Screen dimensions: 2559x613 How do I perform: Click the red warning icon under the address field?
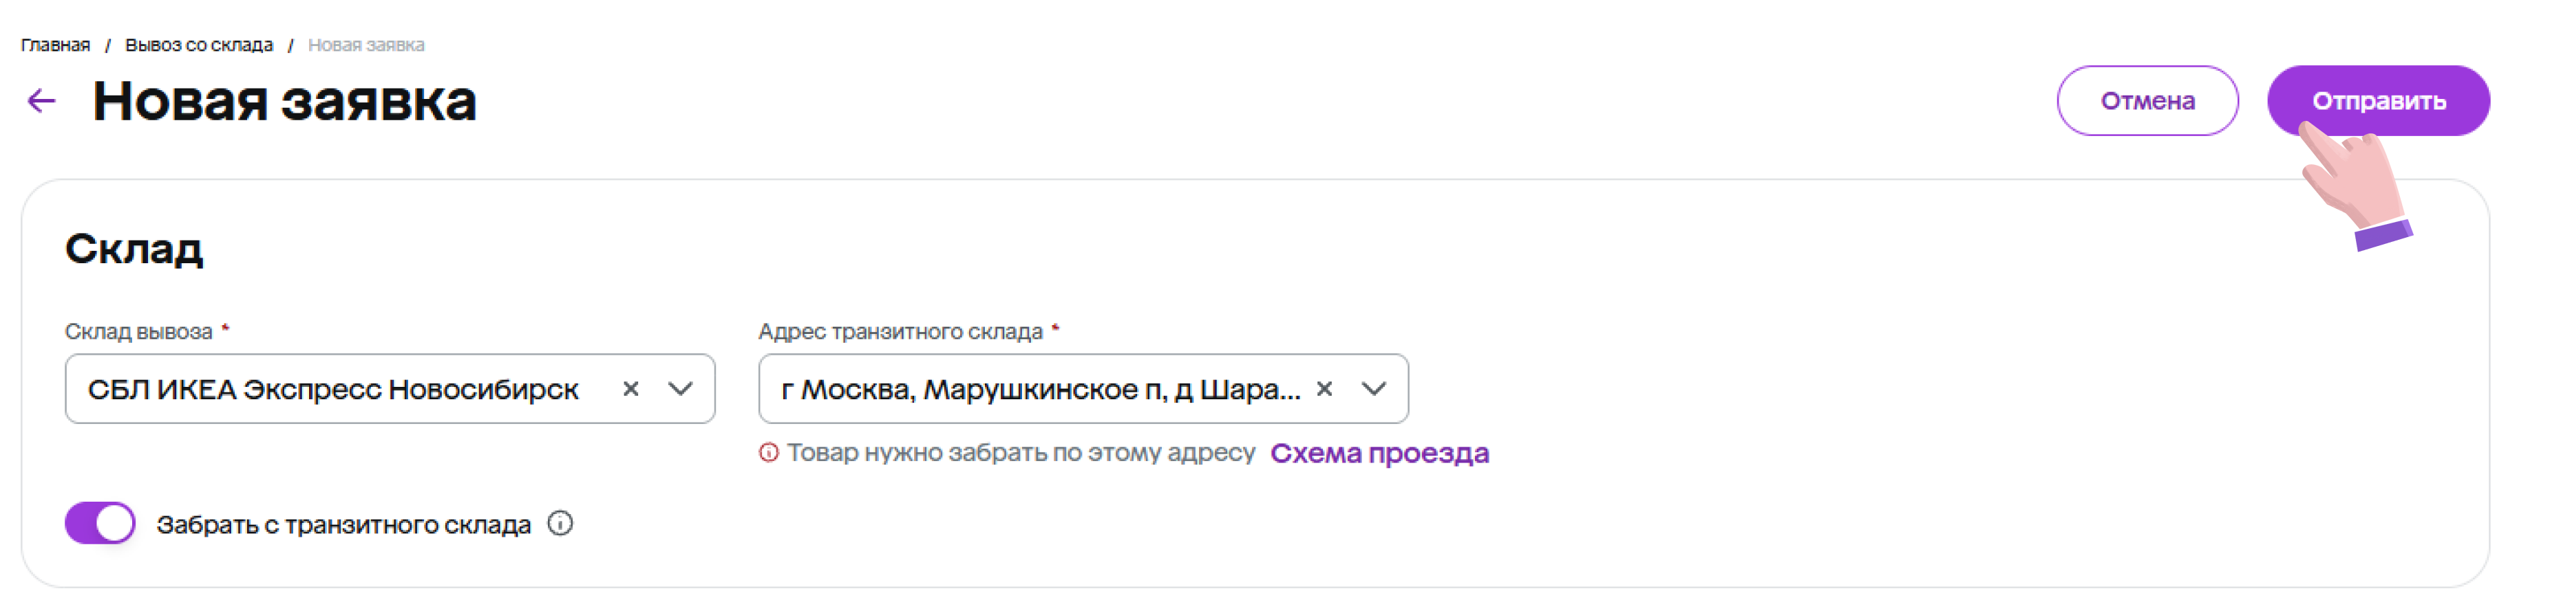pos(768,452)
